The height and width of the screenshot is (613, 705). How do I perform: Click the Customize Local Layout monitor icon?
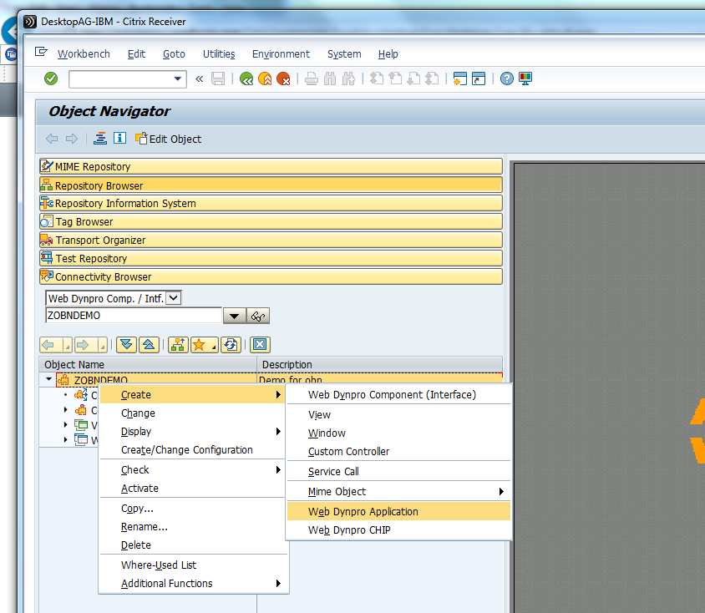(525, 79)
